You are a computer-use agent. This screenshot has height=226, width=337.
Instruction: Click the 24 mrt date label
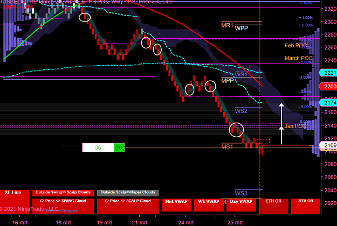pyautogui.click(x=185, y=222)
